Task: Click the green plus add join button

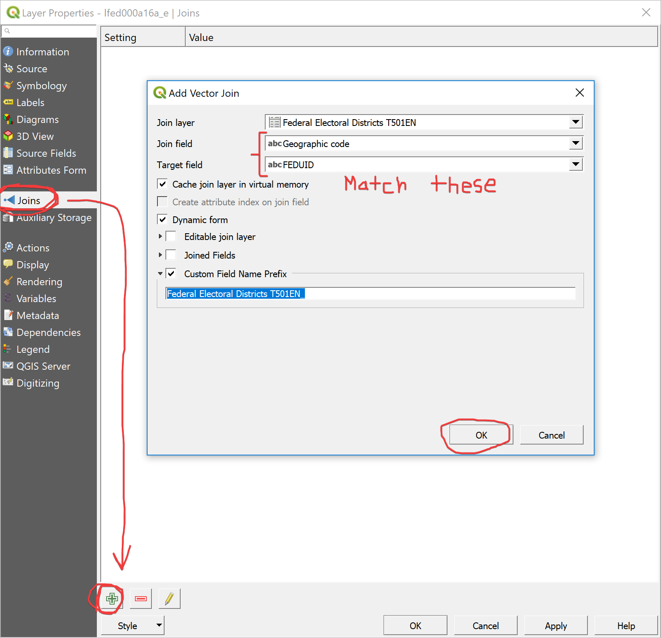Action: point(112,599)
